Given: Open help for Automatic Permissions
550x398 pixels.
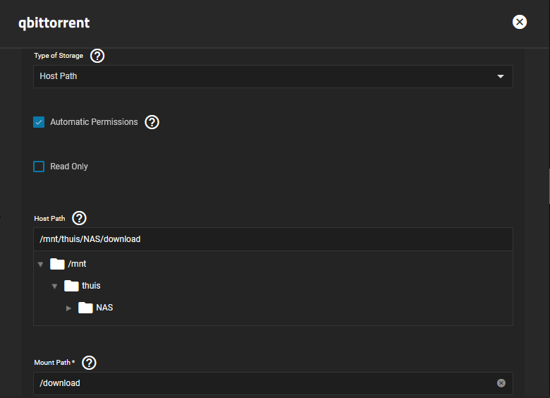Looking at the screenshot, I should 152,122.
